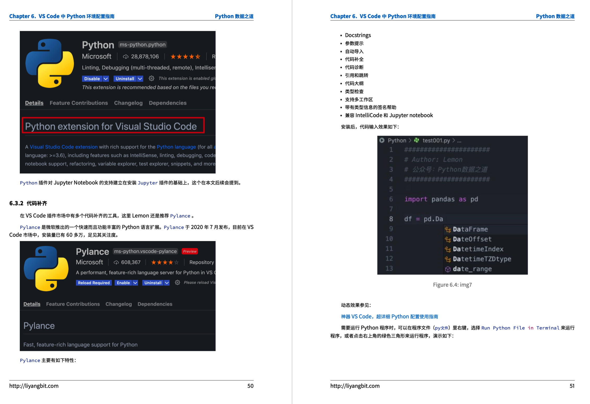Select the DataFrame class icon in the autocomplete list
590x404 pixels.
click(x=448, y=229)
